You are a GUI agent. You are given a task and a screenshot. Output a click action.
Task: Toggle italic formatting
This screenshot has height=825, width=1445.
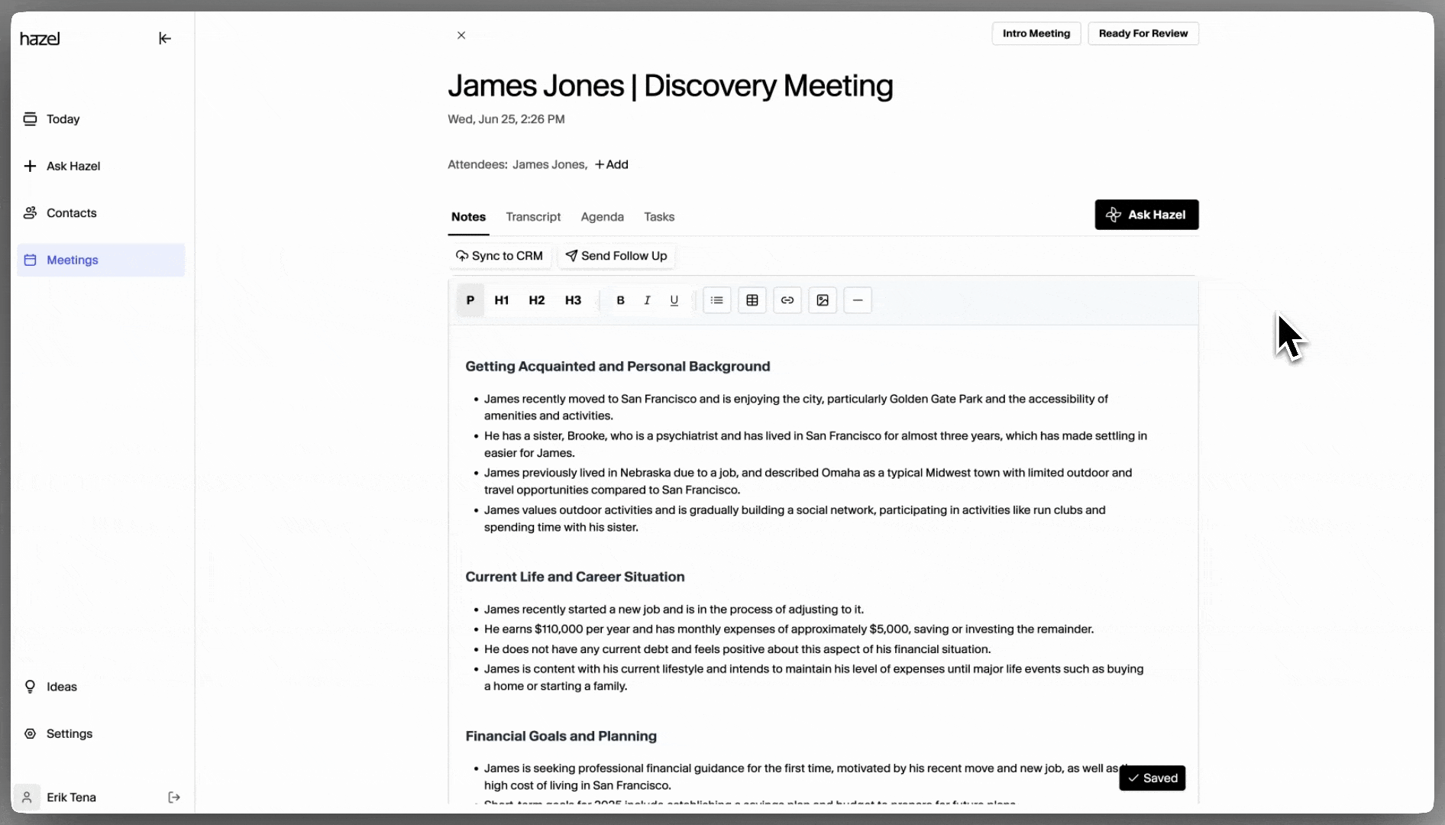tap(647, 300)
